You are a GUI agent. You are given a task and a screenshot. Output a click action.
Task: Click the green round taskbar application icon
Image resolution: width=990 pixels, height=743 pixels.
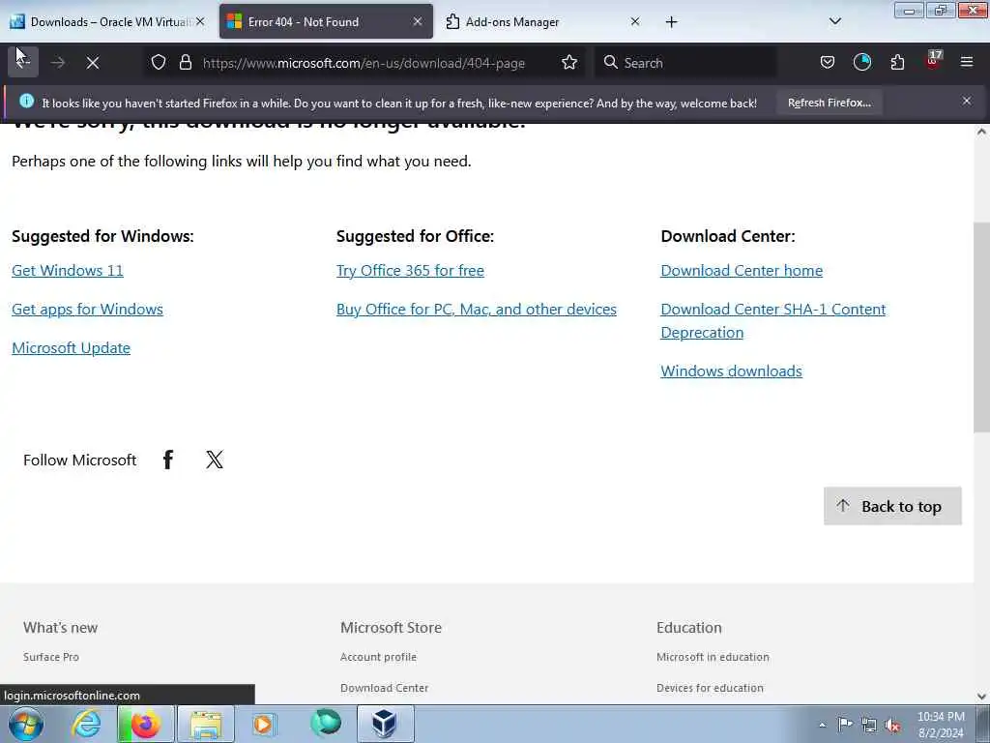(326, 722)
